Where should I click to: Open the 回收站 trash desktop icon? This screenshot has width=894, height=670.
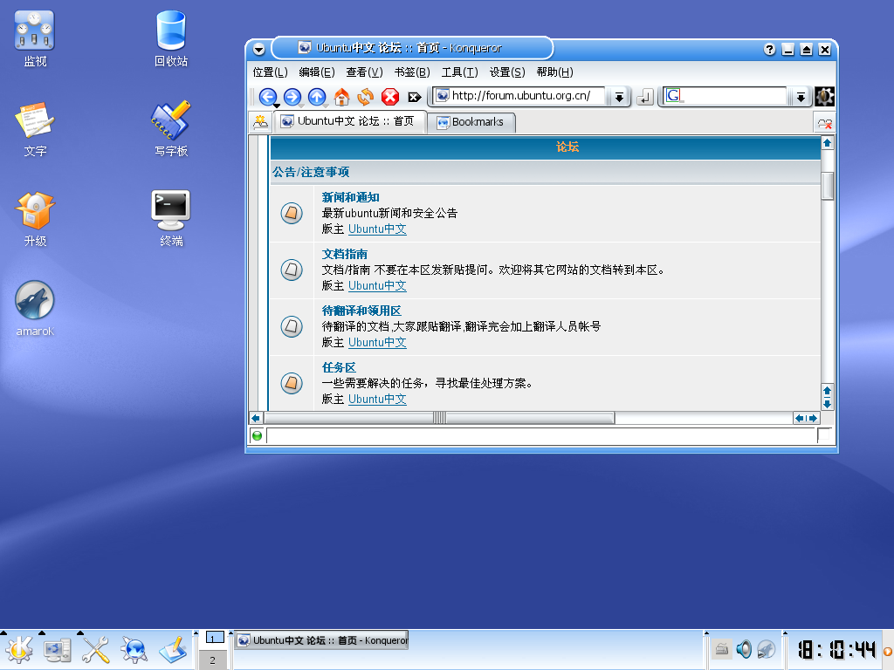click(x=171, y=38)
